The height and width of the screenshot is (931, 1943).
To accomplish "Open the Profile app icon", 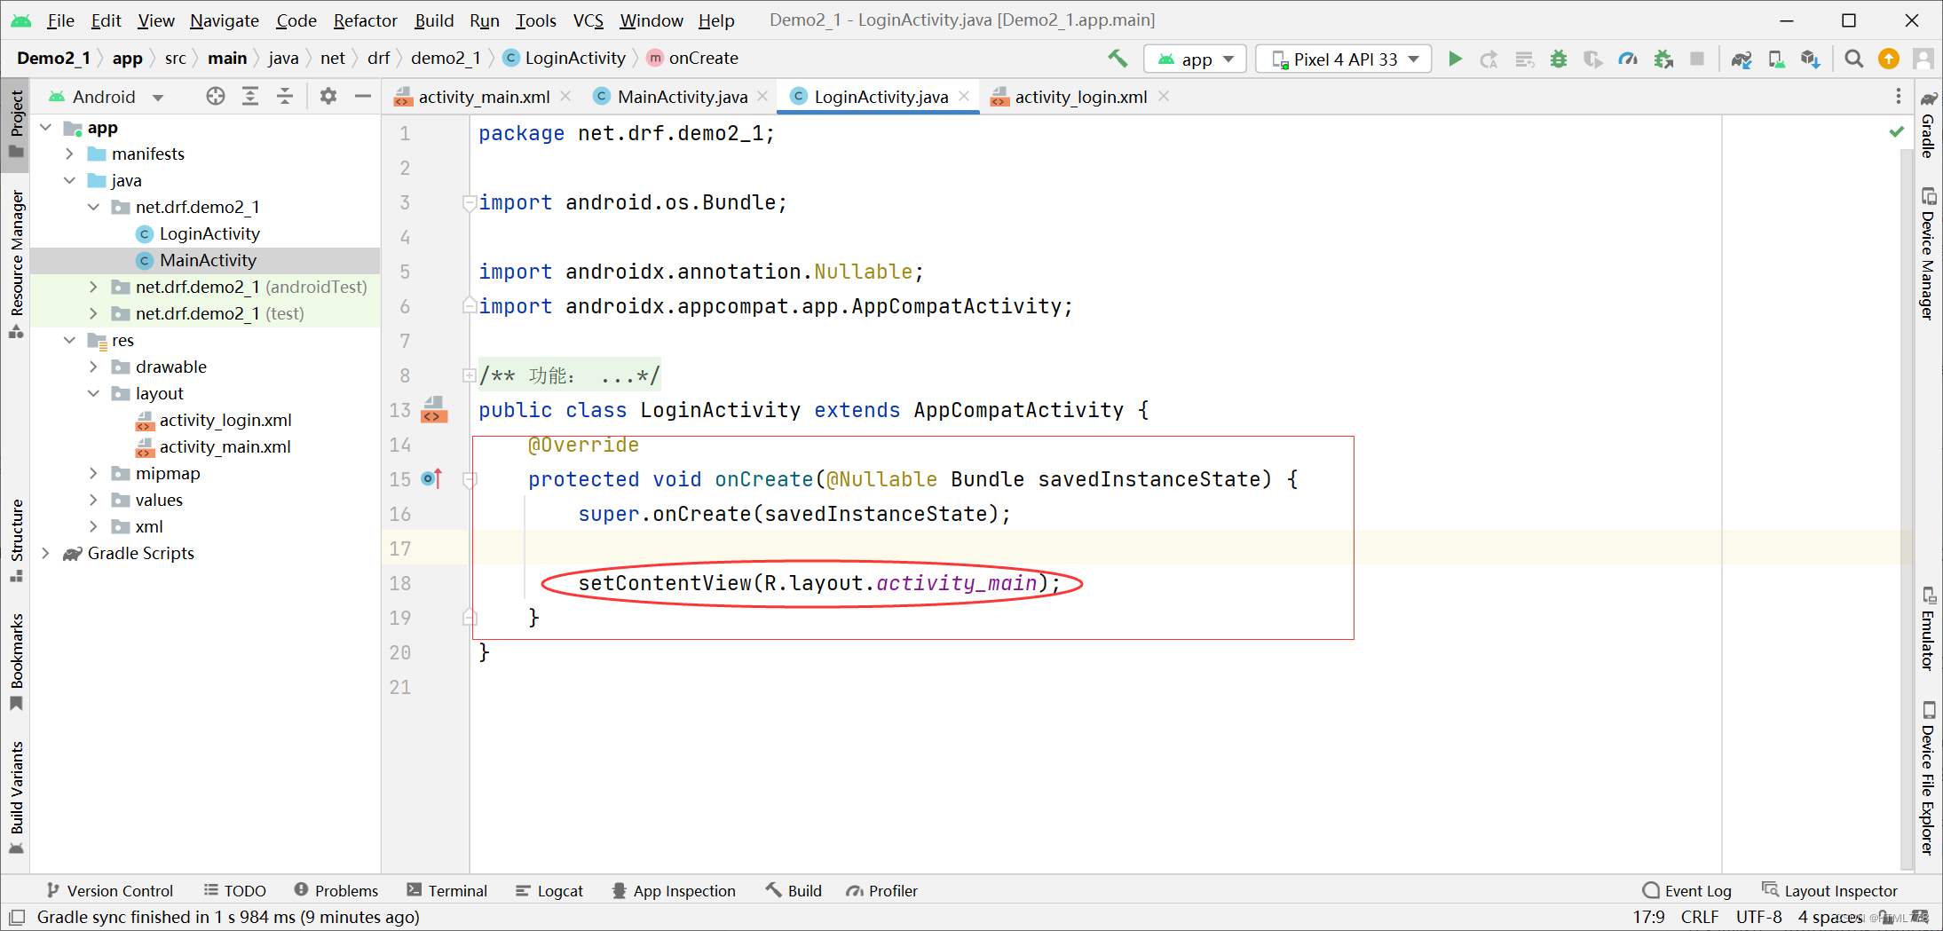I will 1628,59.
